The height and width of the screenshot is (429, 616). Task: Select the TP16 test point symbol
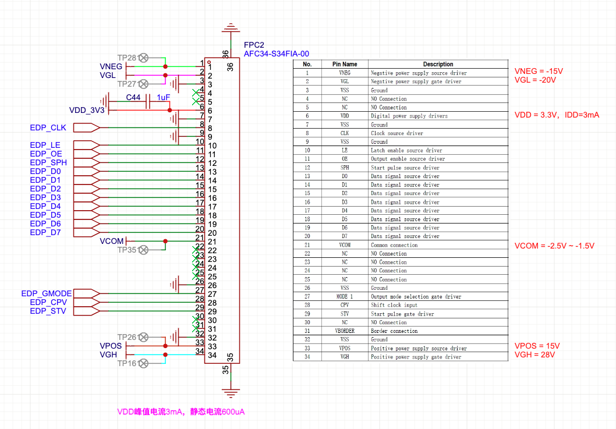[x=144, y=363]
